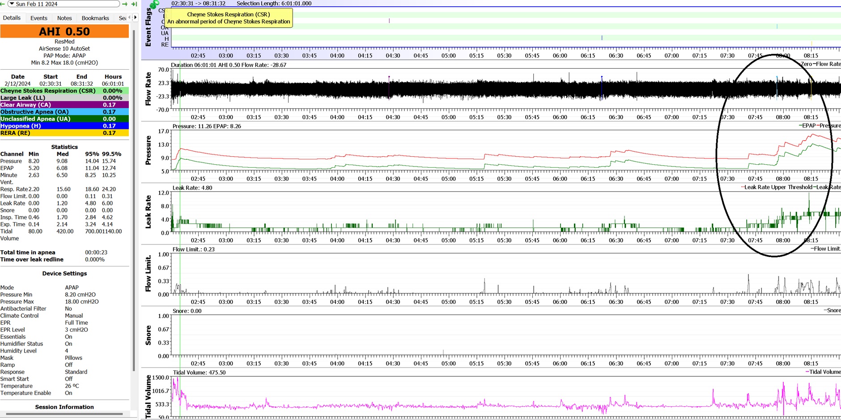Select the Obstructive Apnea (OA) row

64,112
